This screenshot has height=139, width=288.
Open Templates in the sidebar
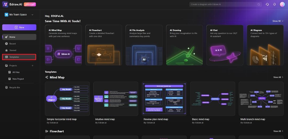coord(19,57)
